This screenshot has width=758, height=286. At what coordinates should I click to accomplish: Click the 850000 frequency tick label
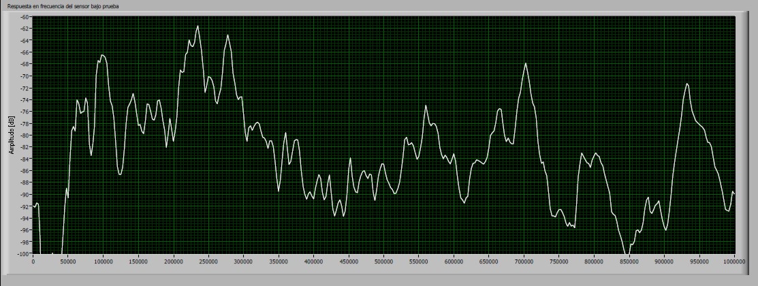pos(629,261)
